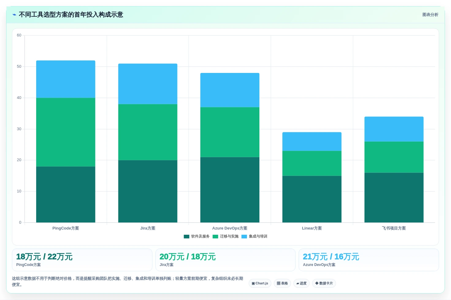
Task: Click the Chart.js tag chip
Action: coord(260,283)
